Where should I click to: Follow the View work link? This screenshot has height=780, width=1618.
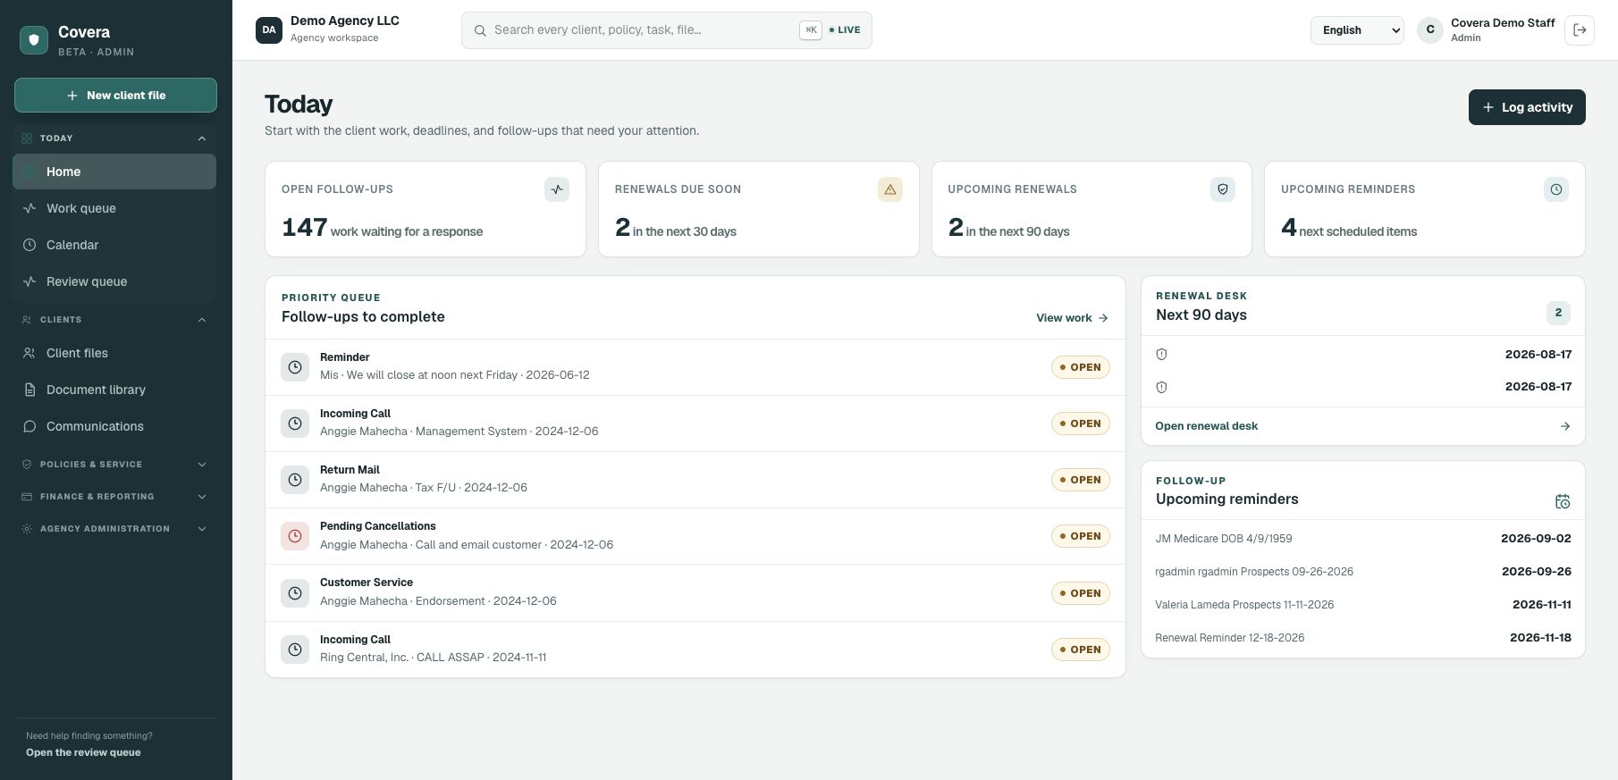click(x=1072, y=318)
